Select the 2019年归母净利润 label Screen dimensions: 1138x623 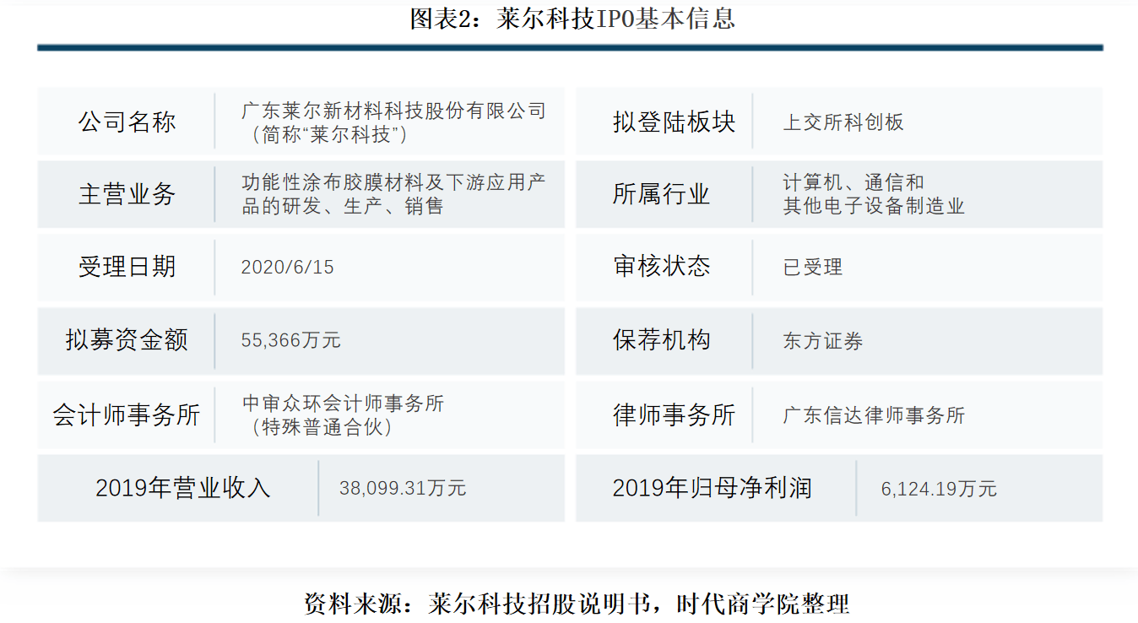tap(712, 488)
